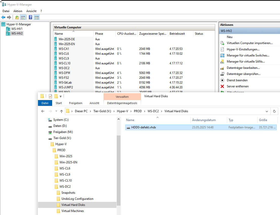
Task: Sort files by Änderungsdatum column
Action: 209,120
